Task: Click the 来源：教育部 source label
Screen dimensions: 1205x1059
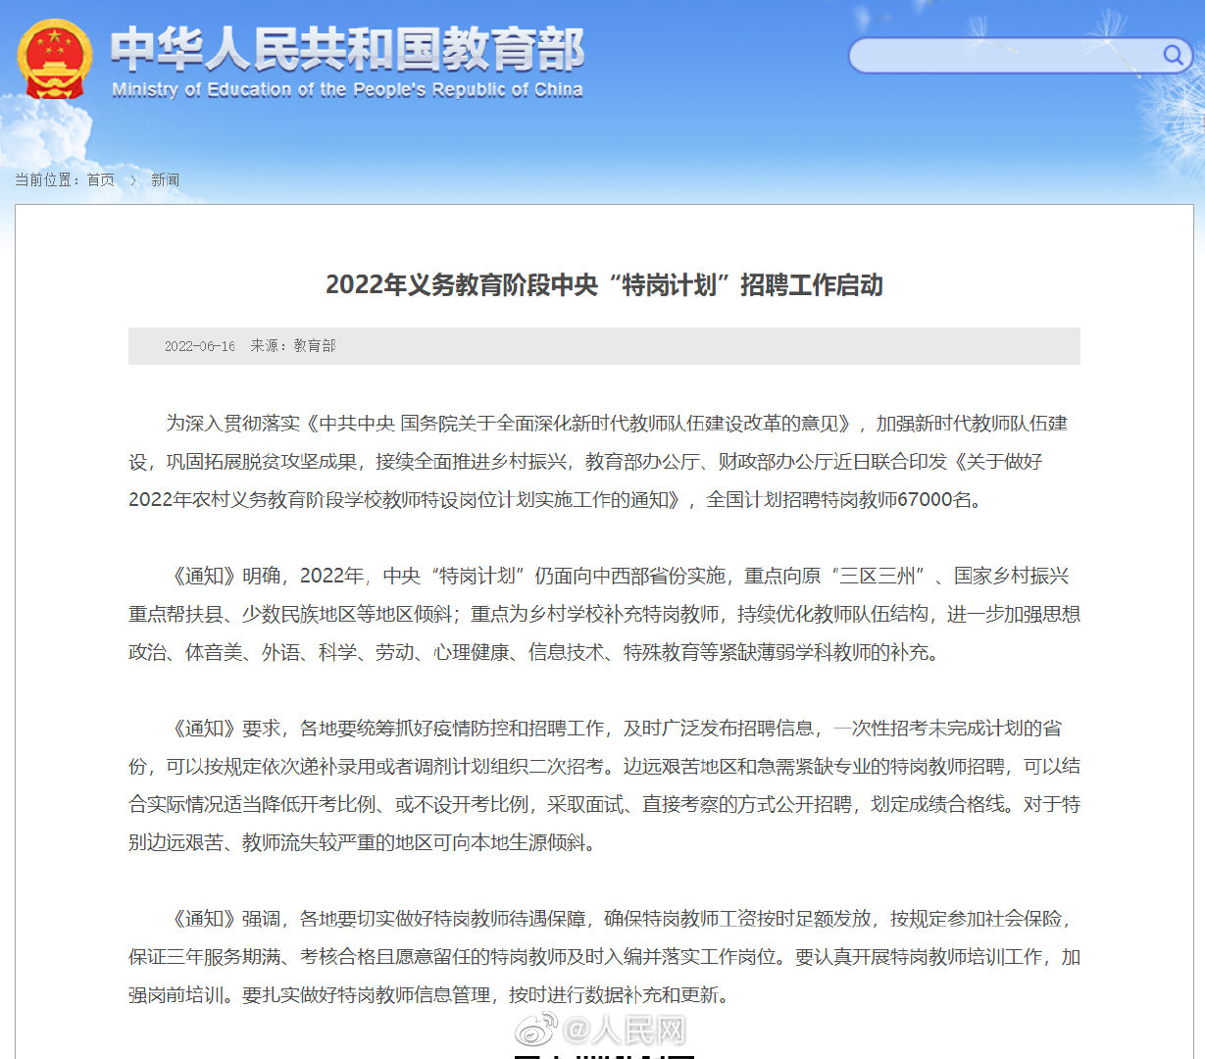Action: tap(292, 346)
